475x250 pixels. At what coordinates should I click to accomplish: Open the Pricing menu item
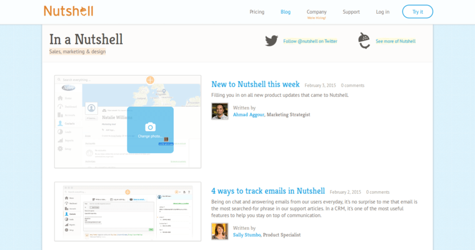click(x=257, y=12)
